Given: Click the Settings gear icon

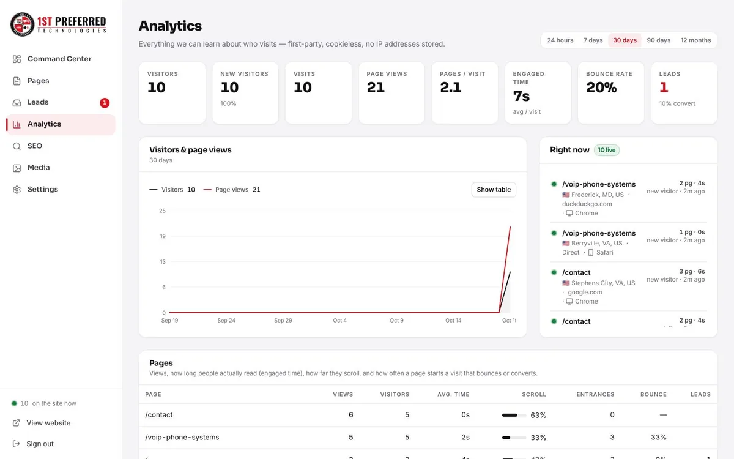Looking at the screenshot, I should (x=17, y=190).
